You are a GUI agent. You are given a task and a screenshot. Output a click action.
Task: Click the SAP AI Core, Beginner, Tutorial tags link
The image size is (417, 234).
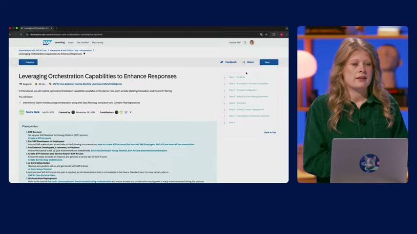point(87,84)
